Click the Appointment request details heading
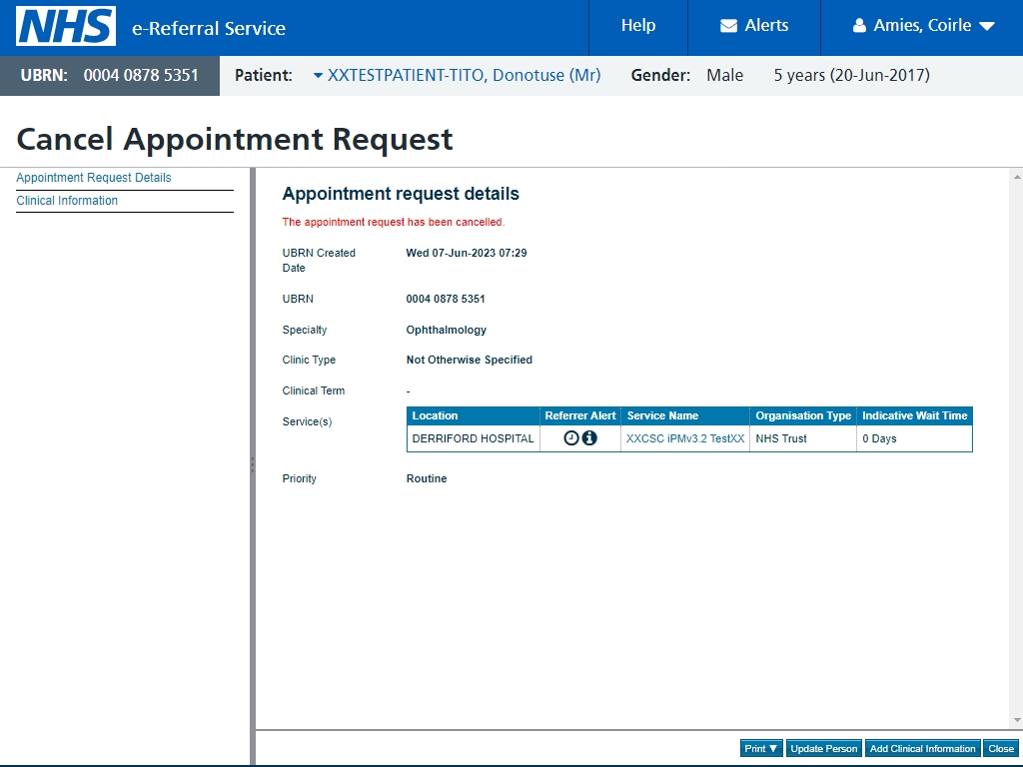This screenshot has height=767, width=1023. (x=401, y=194)
